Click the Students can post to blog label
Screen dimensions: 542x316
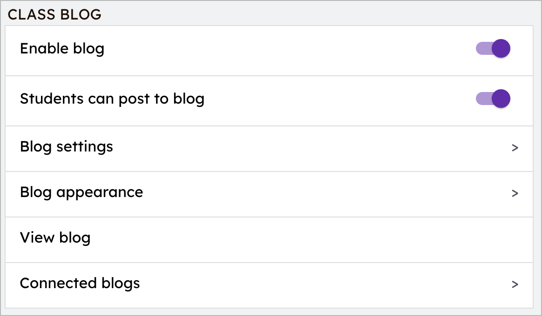tap(112, 99)
